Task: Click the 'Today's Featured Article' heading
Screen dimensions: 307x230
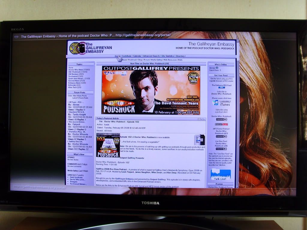Action: 108,119
